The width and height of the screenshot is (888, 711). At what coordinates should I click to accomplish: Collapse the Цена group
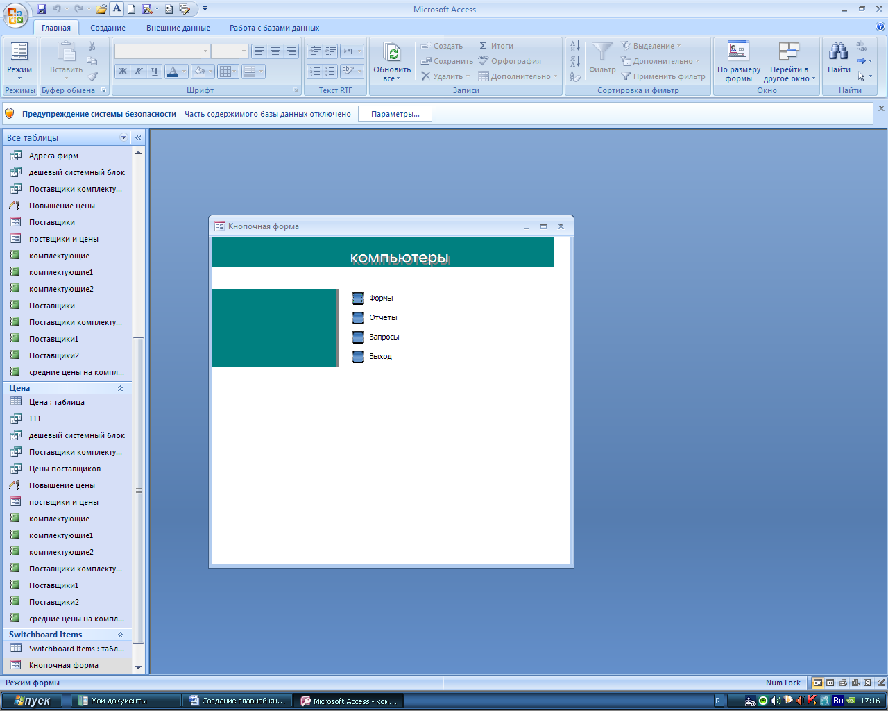coord(120,388)
